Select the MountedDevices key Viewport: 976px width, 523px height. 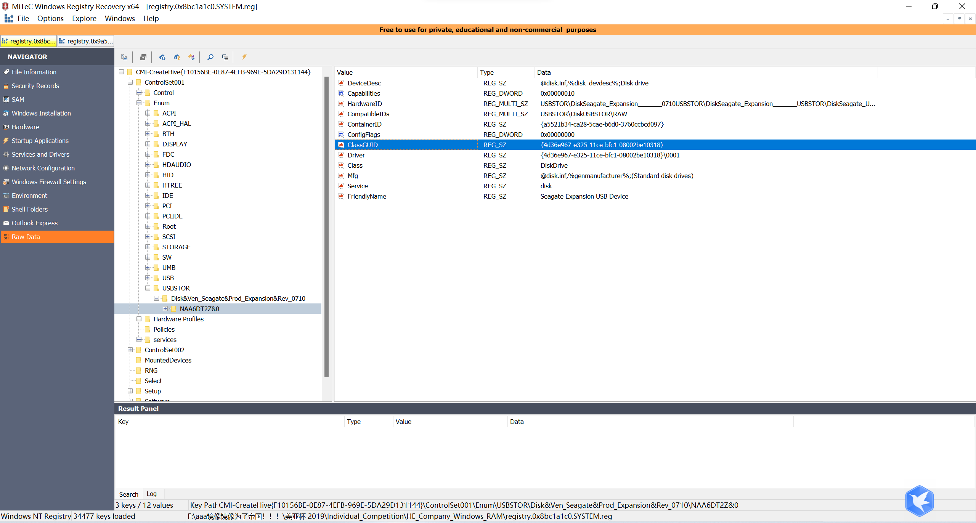coord(168,360)
